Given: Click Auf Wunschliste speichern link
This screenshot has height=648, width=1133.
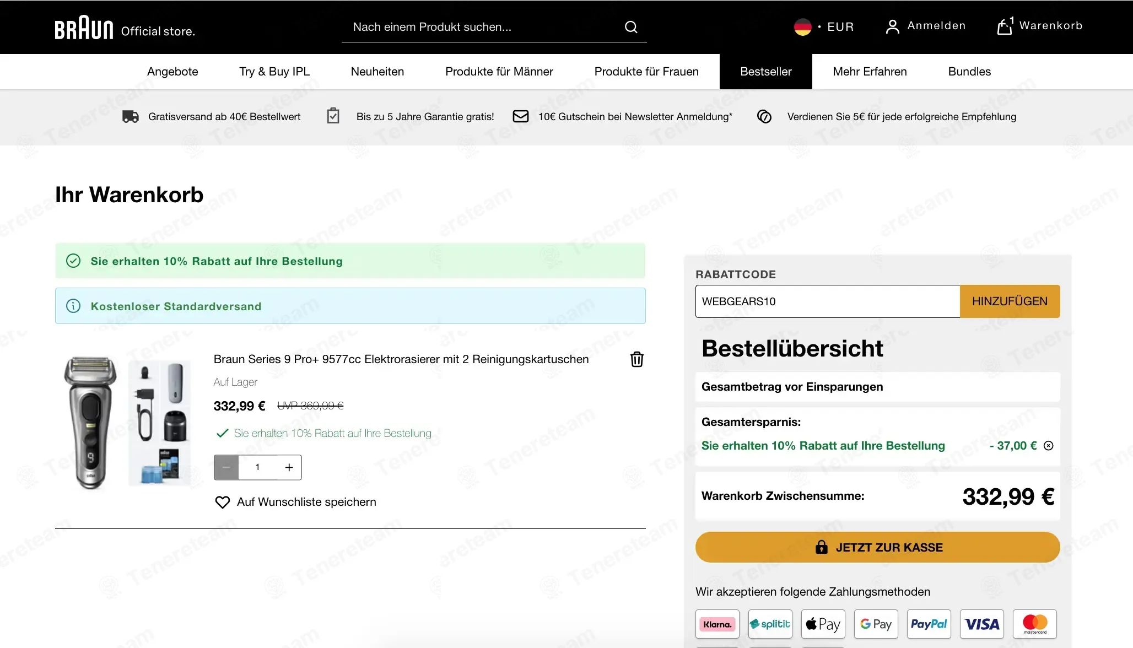Looking at the screenshot, I should [x=306, y=502].
